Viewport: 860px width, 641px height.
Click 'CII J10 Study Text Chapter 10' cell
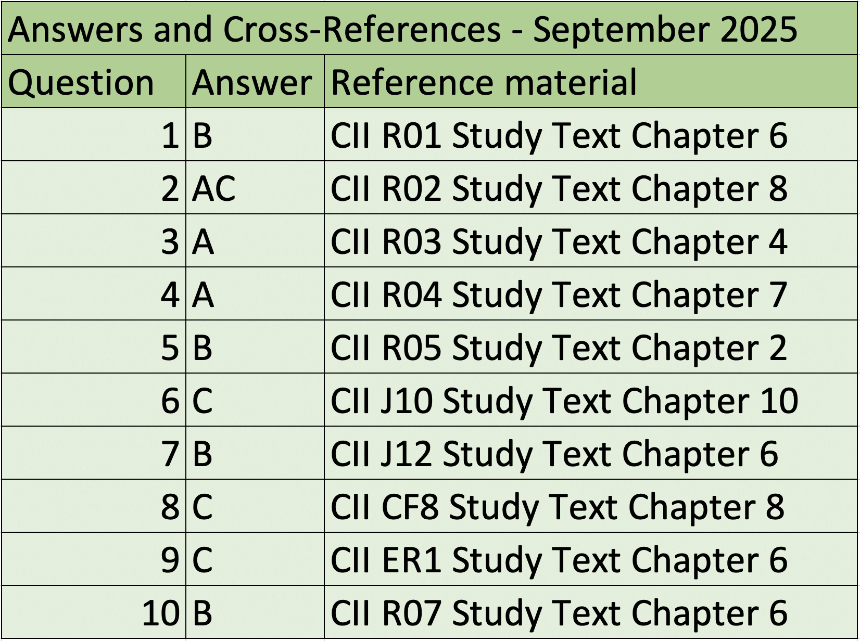tap(590, 401)
